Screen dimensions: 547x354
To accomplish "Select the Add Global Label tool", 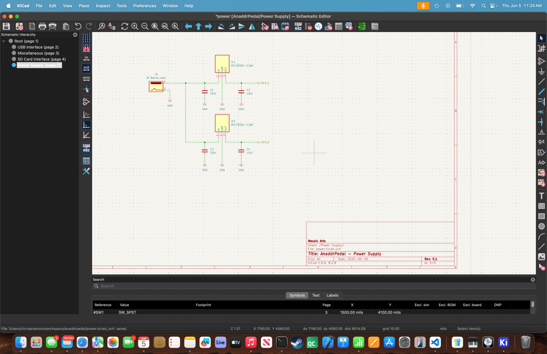I will (542, 152).
